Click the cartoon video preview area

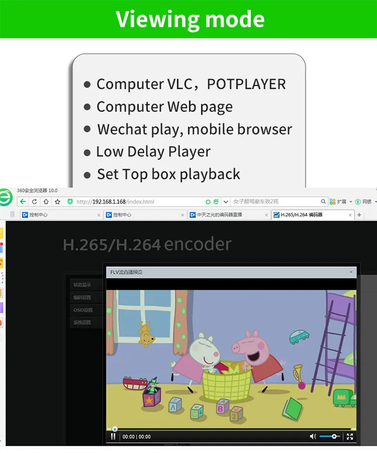coord(231,359)
